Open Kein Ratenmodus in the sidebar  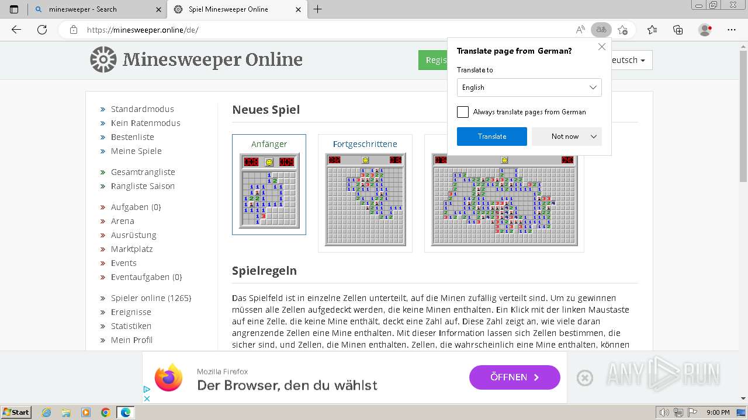point(146,123)
